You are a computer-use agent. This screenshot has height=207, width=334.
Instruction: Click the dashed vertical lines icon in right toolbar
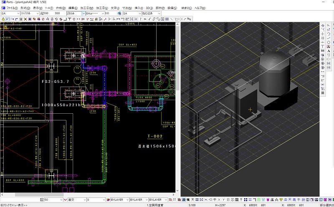pyautogui.click(x=329, y=59)
